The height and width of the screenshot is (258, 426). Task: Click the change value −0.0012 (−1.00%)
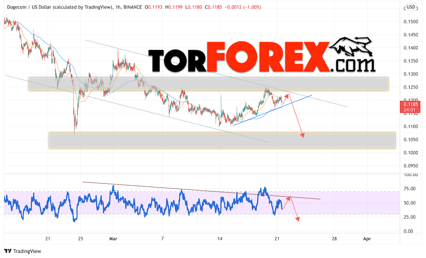(x=243, y=7)
